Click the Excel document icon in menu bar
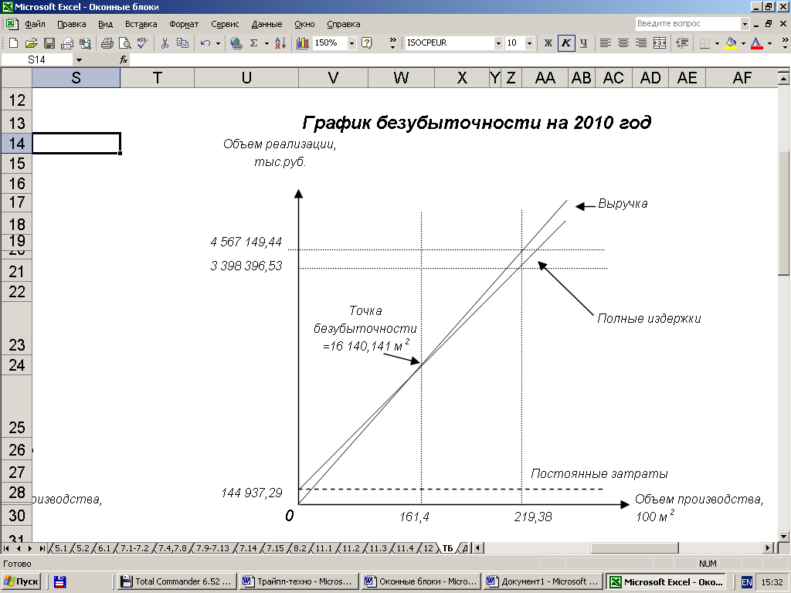The image size is (791, 593). point(12,24)
